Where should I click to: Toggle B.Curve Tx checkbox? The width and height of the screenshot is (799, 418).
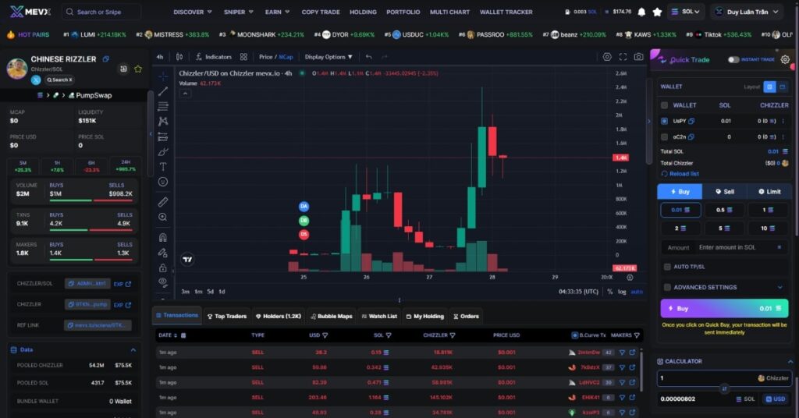575,335
